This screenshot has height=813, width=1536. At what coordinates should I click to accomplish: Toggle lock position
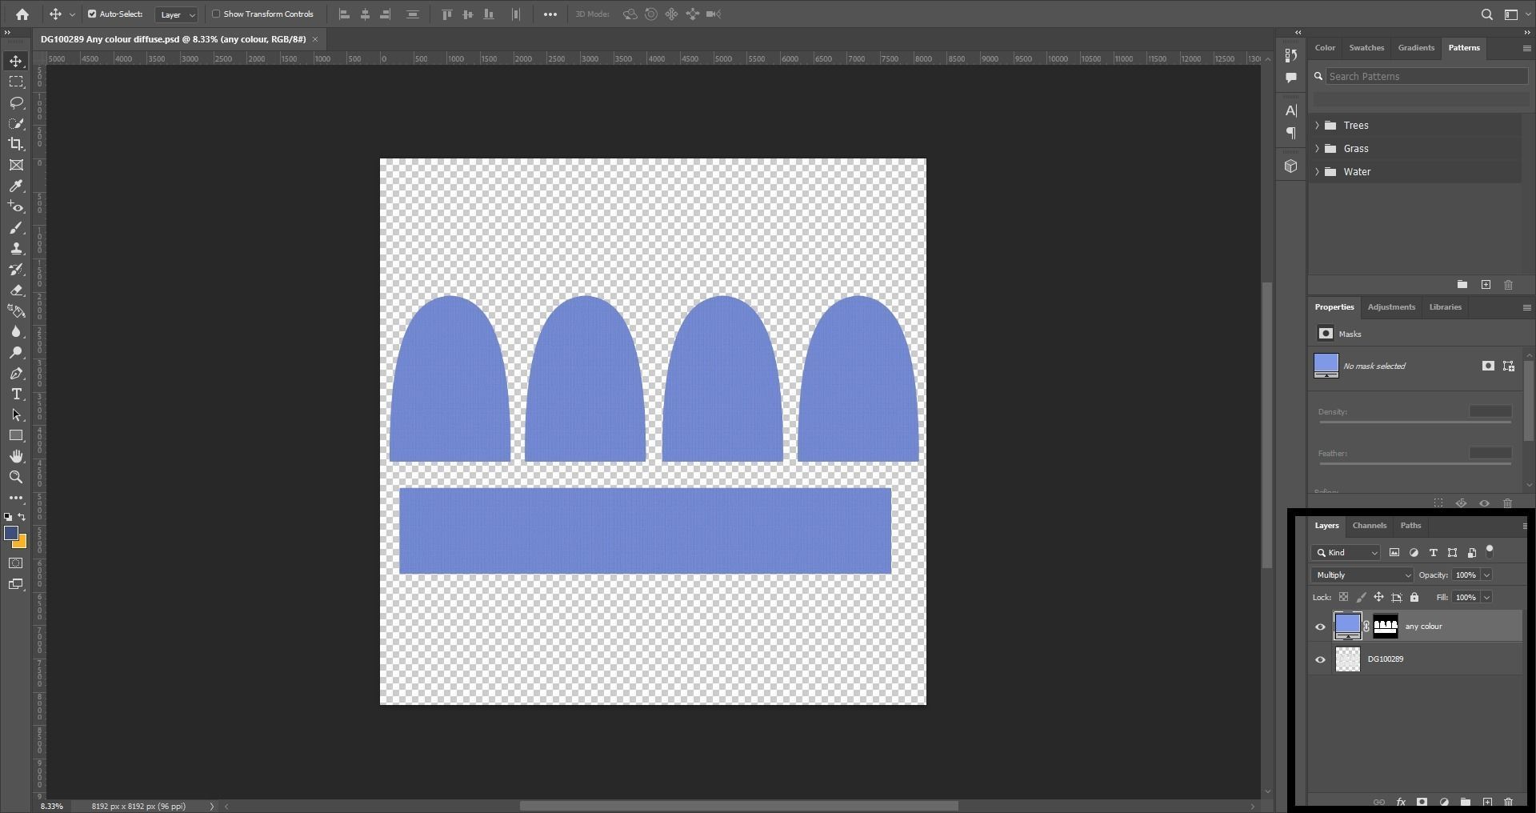1378,598
